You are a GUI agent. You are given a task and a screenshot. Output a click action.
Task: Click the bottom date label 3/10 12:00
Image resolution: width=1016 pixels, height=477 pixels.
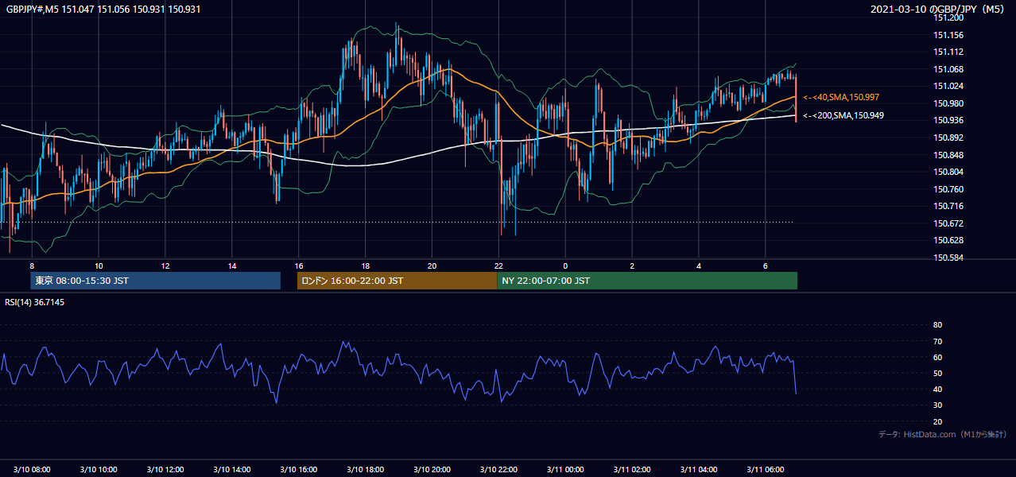click(x=165, y=469)
